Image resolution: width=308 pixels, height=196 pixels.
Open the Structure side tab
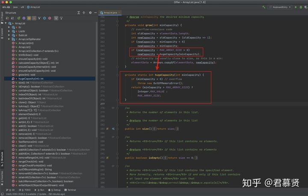pyautogui.click(x=2, y=159)
